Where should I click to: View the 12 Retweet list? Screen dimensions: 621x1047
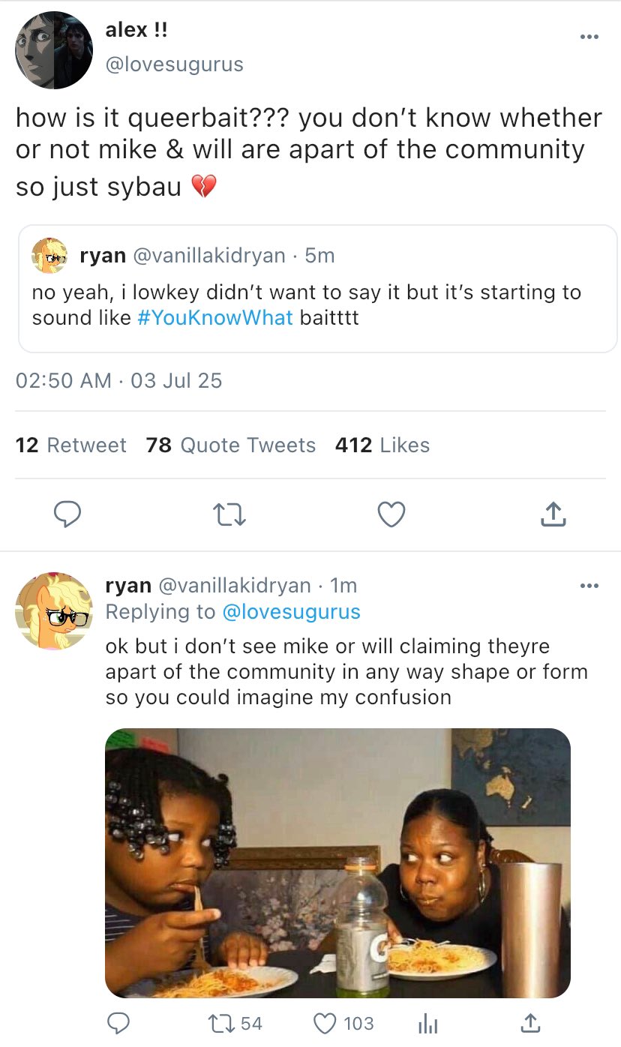pyautogui.click(x=71, y=445)
